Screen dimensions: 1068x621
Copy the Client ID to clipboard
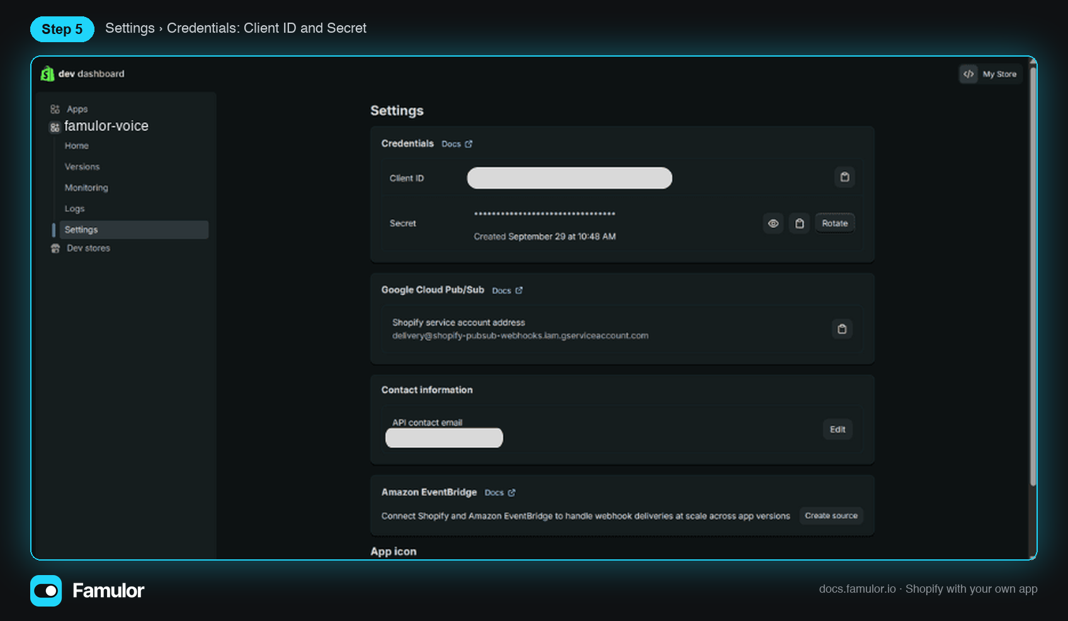pyautogui.click(x=844, y=177)
